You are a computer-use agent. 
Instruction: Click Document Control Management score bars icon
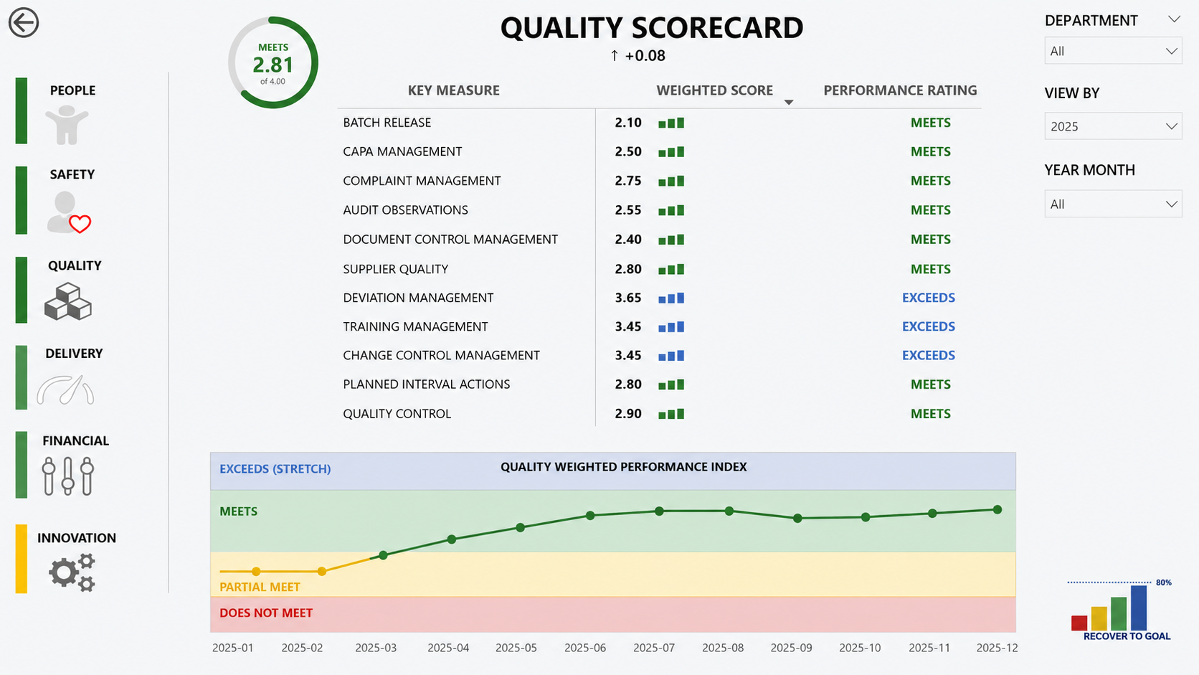click(671, 240)
